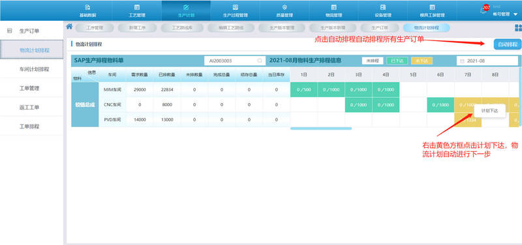Open 生产订单 in the sidebar
Image resolution: width=522 pixels, height=245 pixels.
31,31
